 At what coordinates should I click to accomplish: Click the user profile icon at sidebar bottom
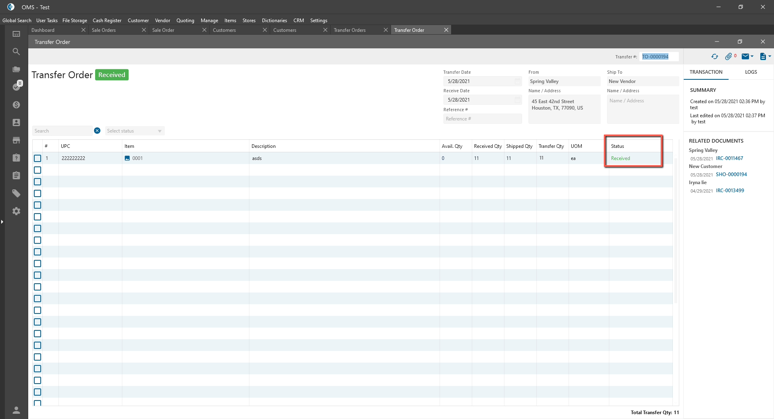point(16,410)
